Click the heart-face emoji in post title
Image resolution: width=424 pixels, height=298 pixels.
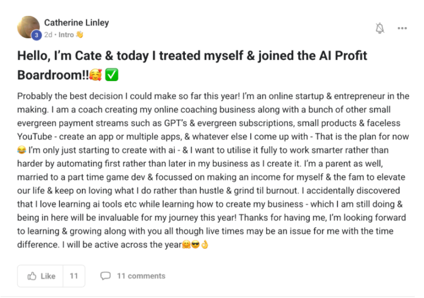tap(96, 76)
